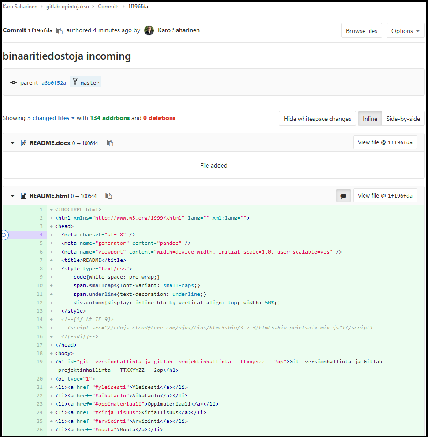Click the add-comment bubble on line 4
This screenshot has width=428, height=437.
(4, 235)
